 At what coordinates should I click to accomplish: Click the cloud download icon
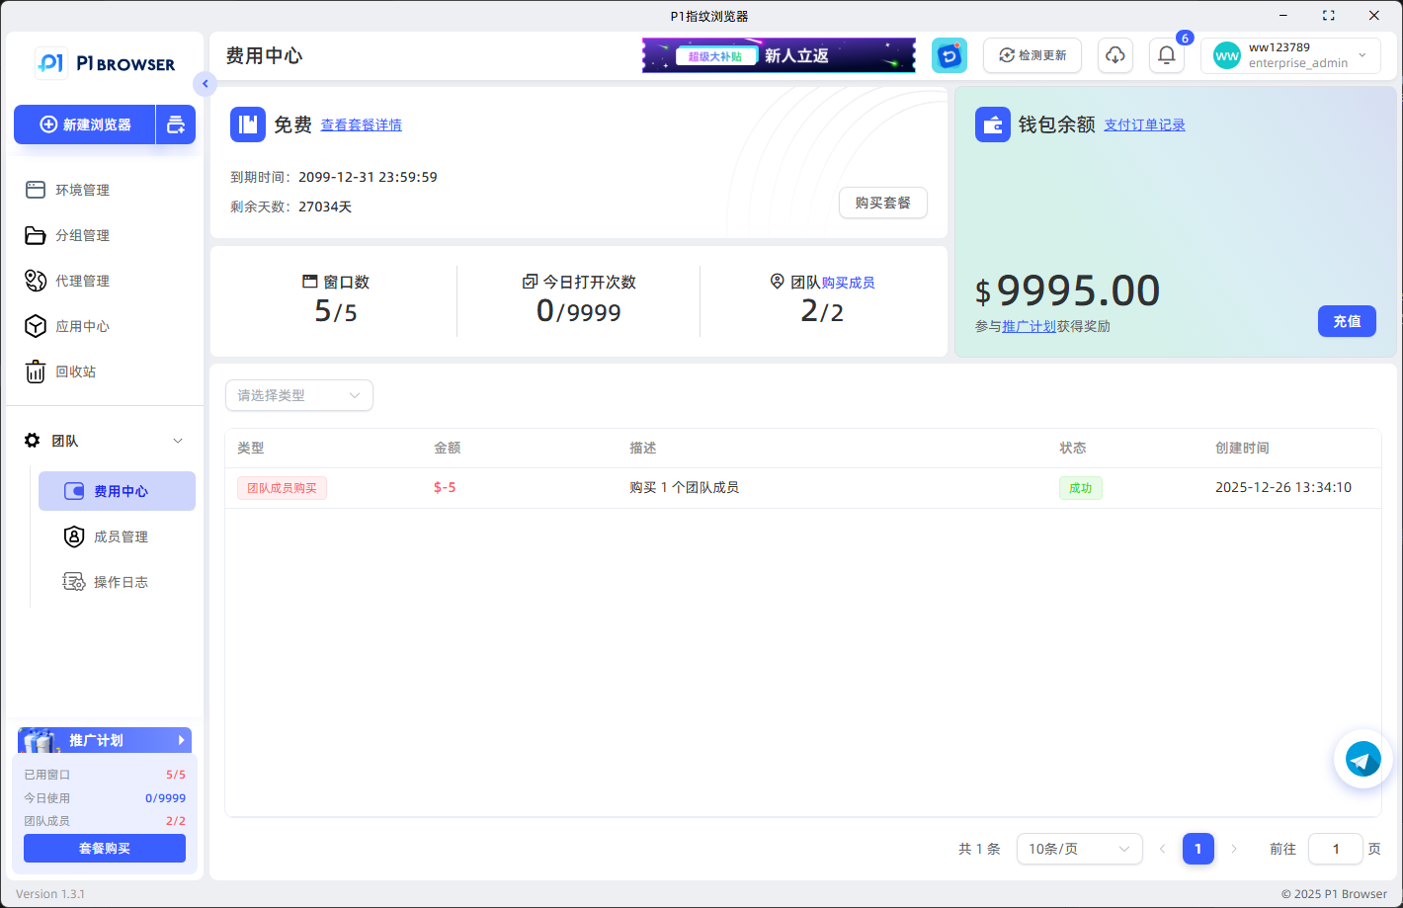pyautogui.click(x=1114, y=55)
